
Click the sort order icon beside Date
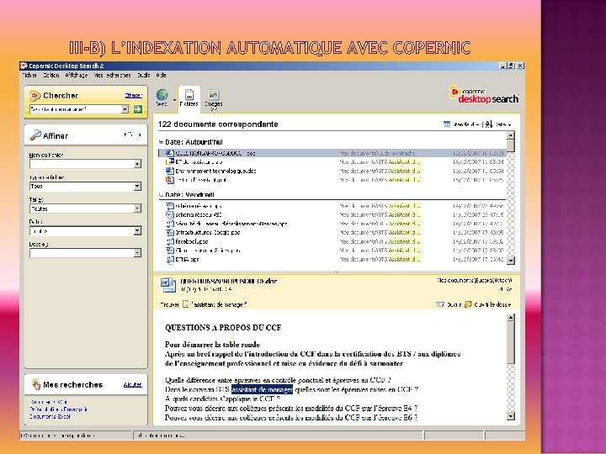(489, 124)
